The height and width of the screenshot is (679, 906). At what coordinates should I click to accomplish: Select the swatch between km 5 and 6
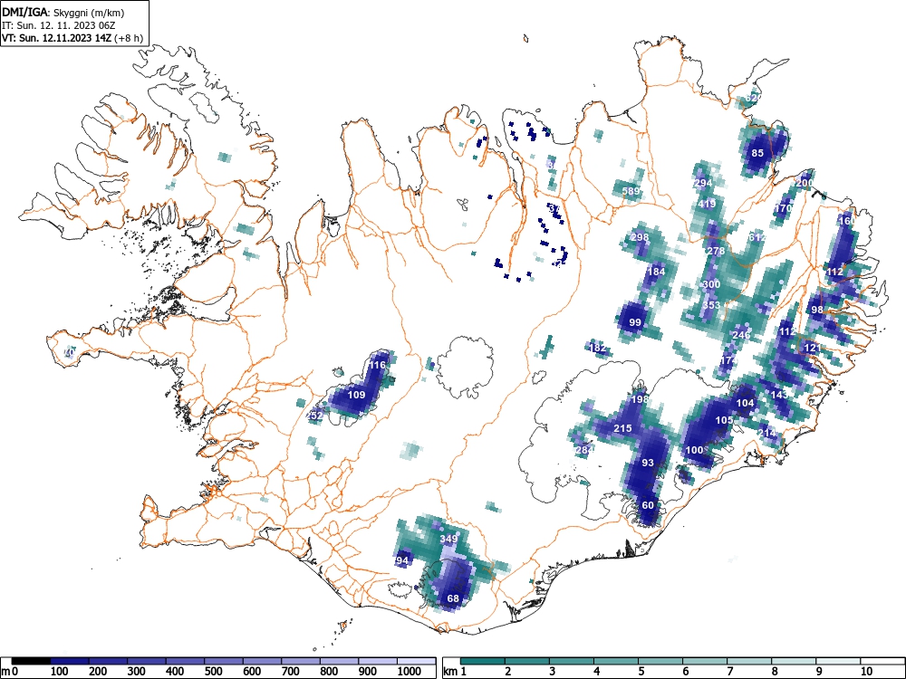[660, 661]
